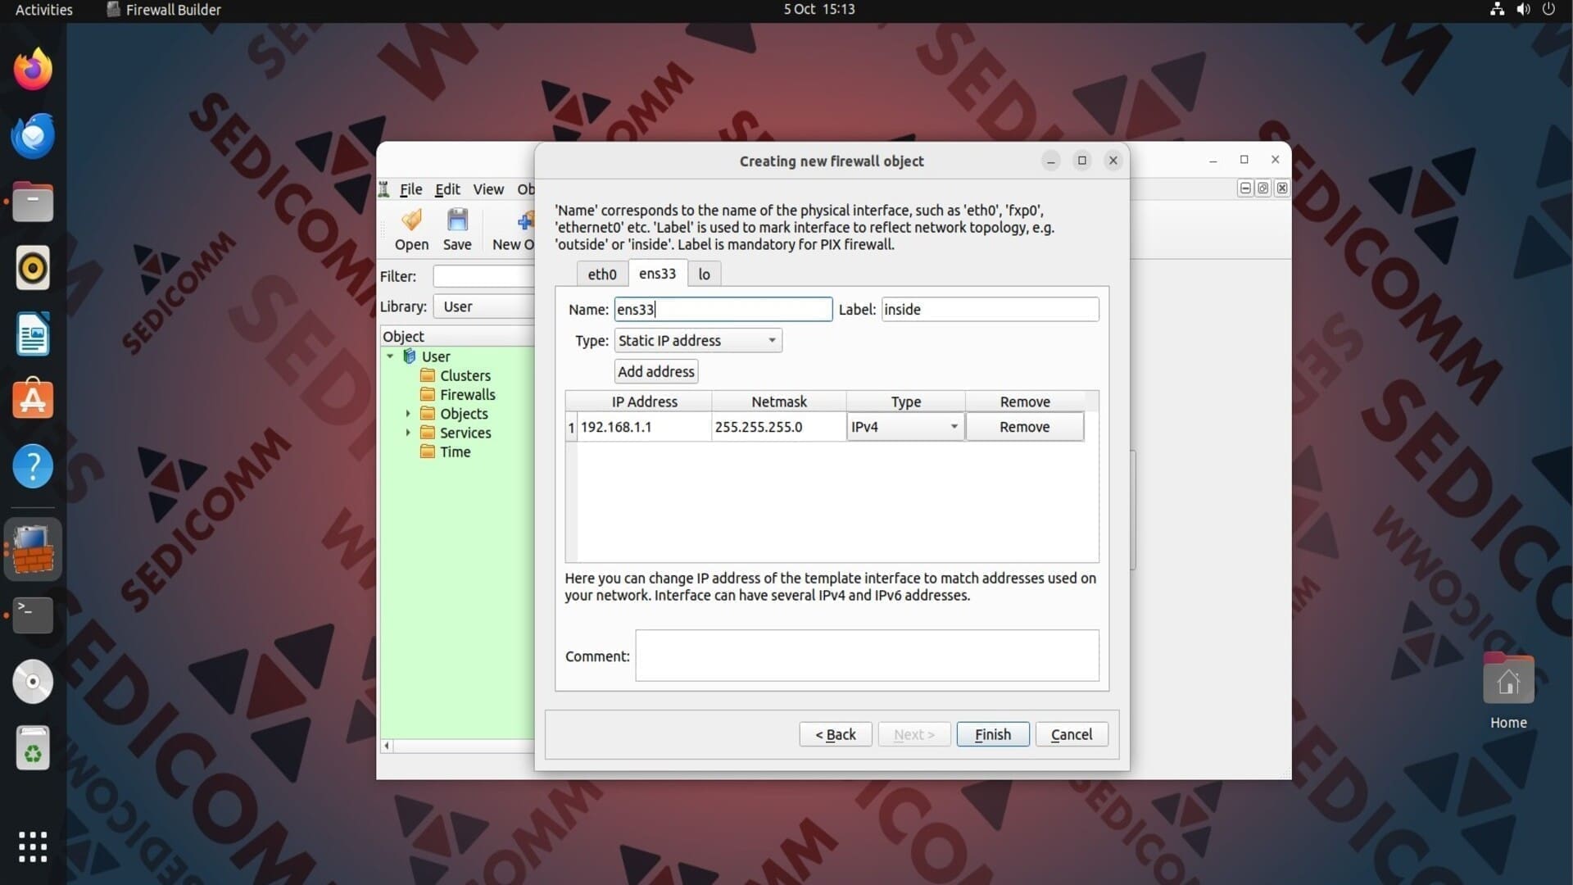
Task: Click the Time folder icon
Action: click(x=428, y=452)
